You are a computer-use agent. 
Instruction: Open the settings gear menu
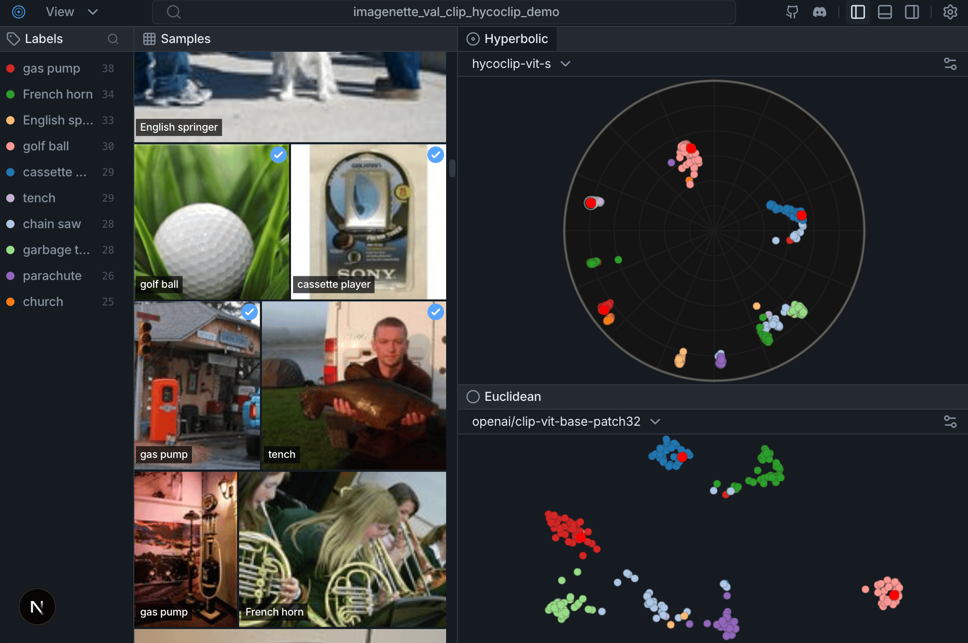[x=950, y=11]
